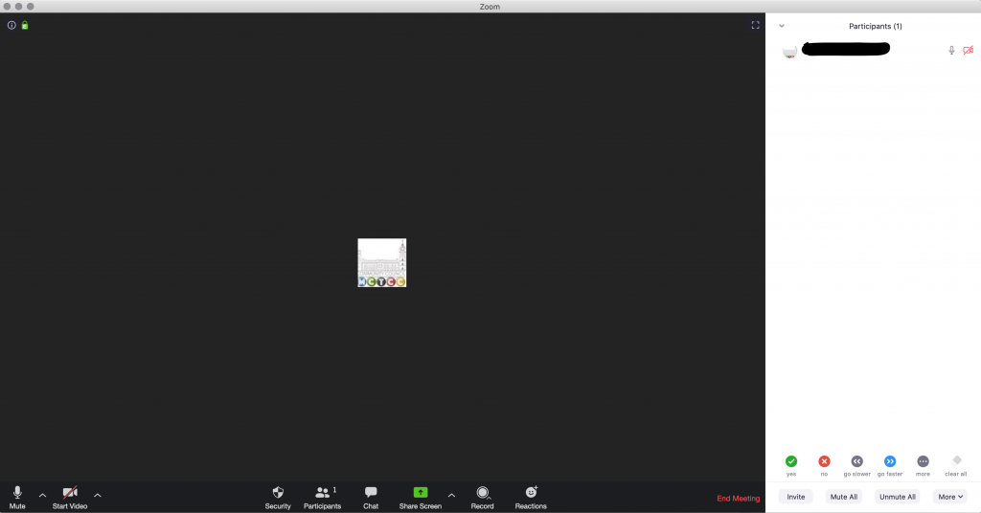The image size is (981, 513).
Task: Open the More dropdown in participants panel
Action: [x=949, y=497]
